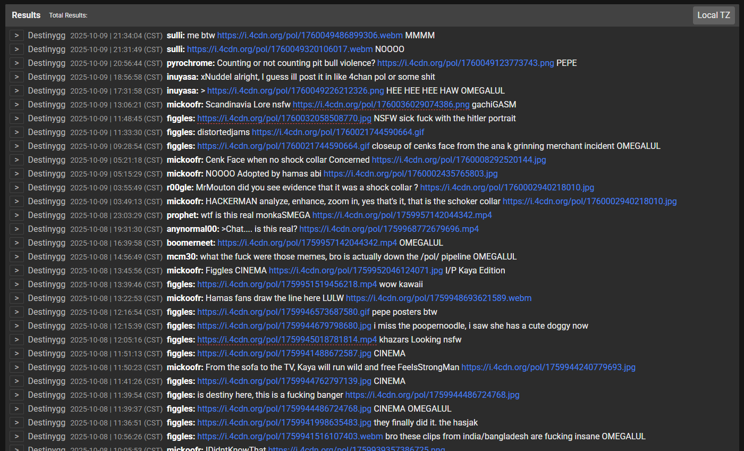Open link ending 1759941488672587.jpg
744x451 pixels.
tap(284, 353)
